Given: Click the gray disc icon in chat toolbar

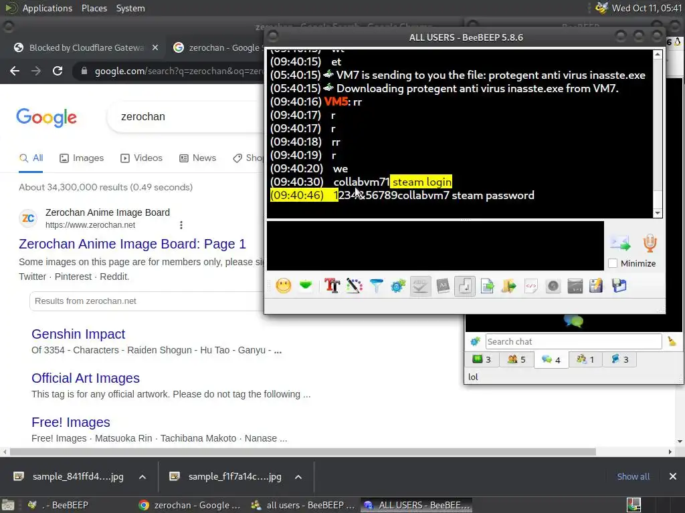Looking at the screenshot, I should 553,286.
